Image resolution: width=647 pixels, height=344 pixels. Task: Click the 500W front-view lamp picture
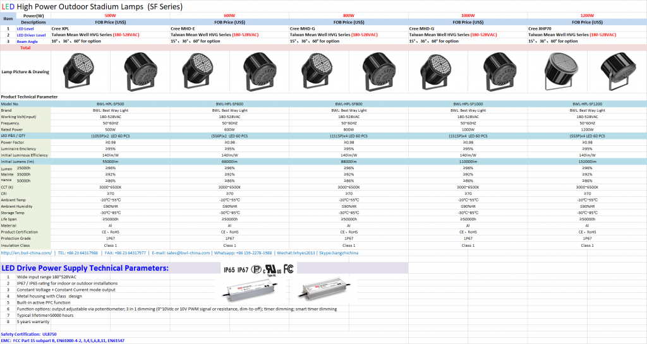(x=78, y=71)
